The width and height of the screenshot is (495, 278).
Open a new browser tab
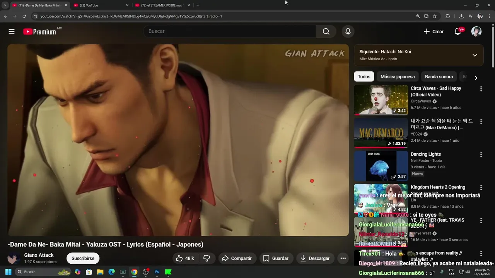(198, 5)
